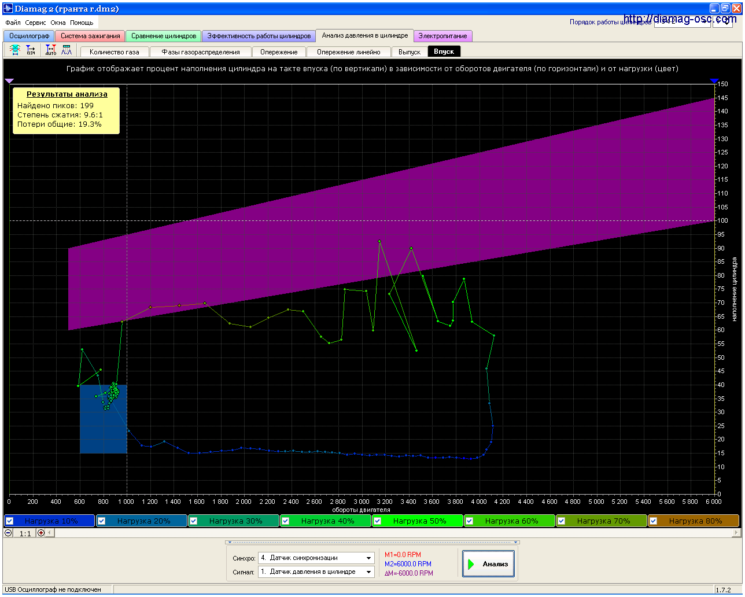Click the обороты двигателя axis label
Image resolution: width=745 pixels, height=597 pixels.
[361, 510]
